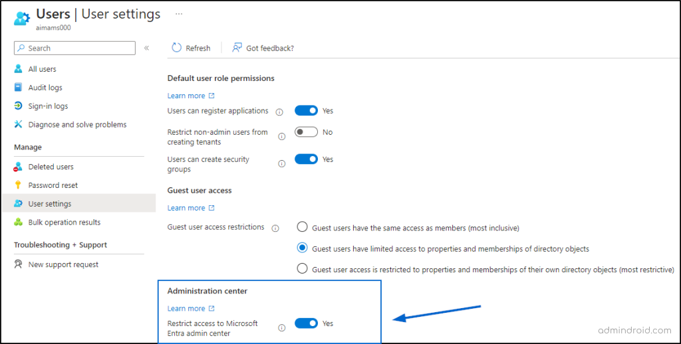This screenshot has height=344, width=681.
Task: Select New support request in sidebar
Action: pos(63,264)
